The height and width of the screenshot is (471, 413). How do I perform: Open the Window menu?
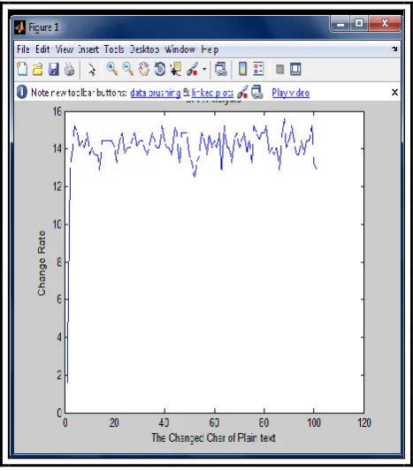pyautogui.click(x=180, y=49)
